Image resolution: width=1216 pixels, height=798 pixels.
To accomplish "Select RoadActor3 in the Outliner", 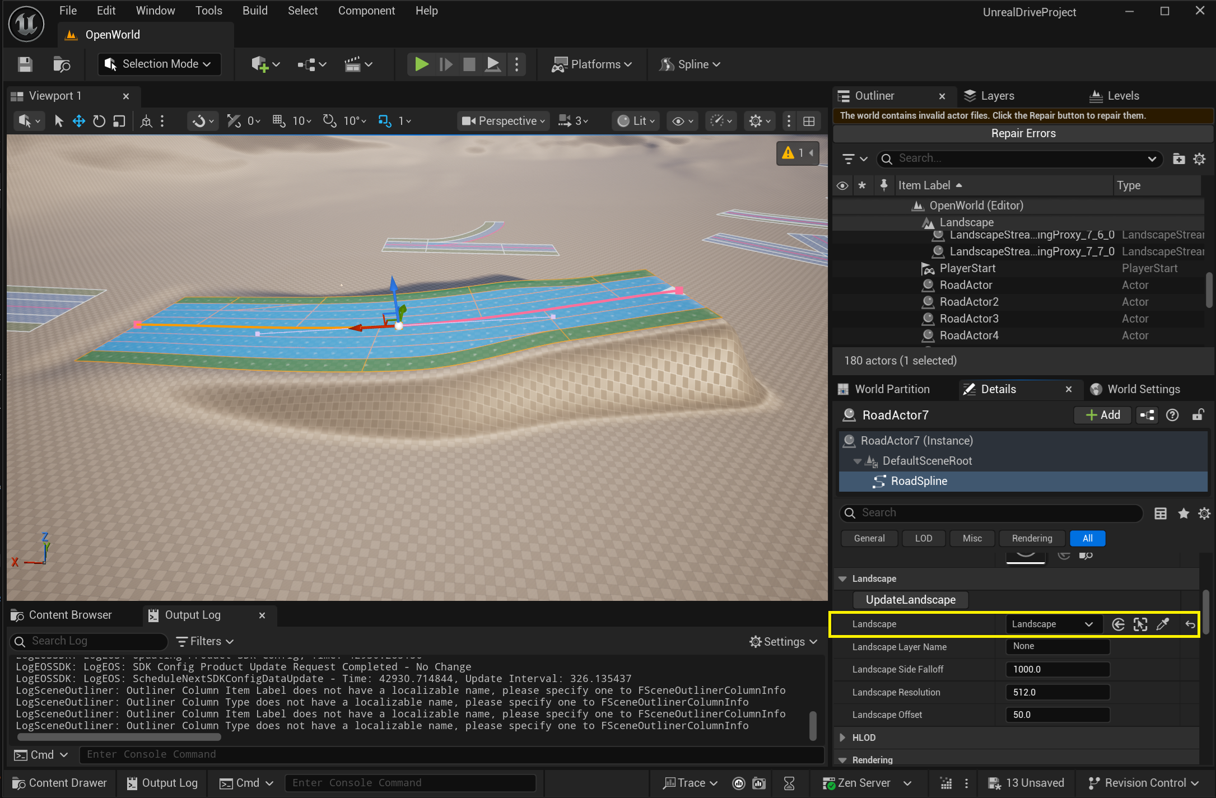I will pos(969,319).
